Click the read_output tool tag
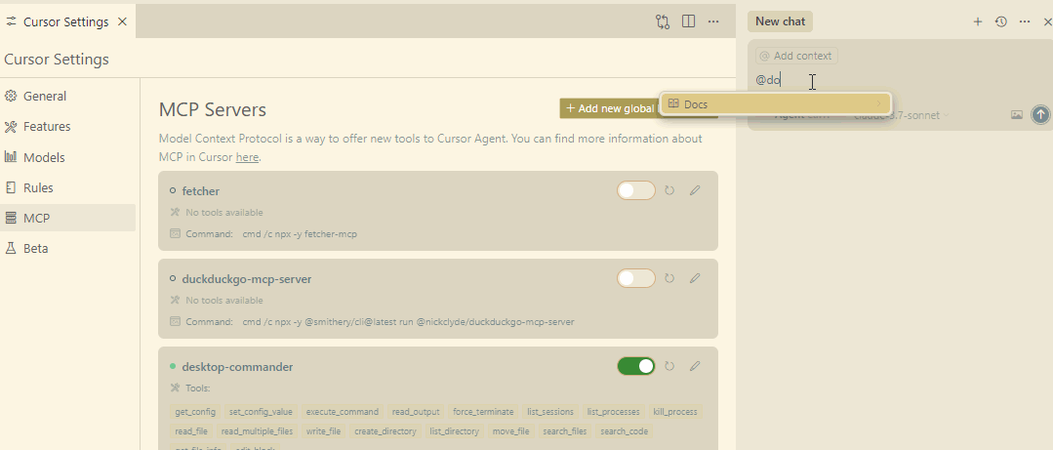The image size is (1053, 450). click(417, 412)
